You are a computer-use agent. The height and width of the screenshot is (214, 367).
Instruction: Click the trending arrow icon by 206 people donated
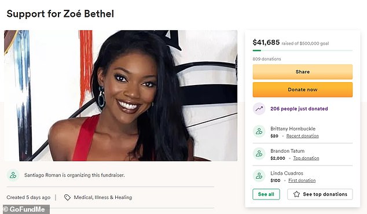point(259,109)
